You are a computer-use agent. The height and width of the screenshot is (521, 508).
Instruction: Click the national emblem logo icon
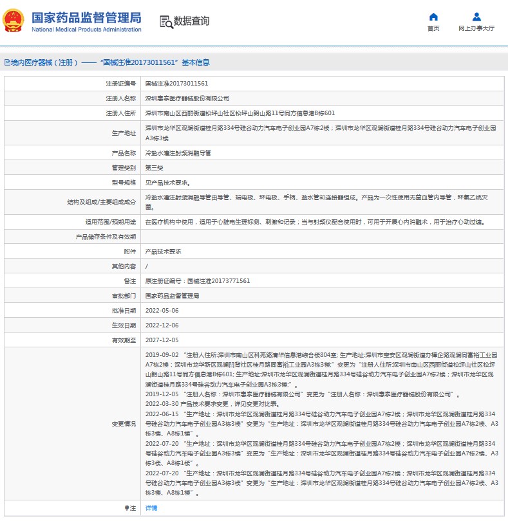(14, 21)
